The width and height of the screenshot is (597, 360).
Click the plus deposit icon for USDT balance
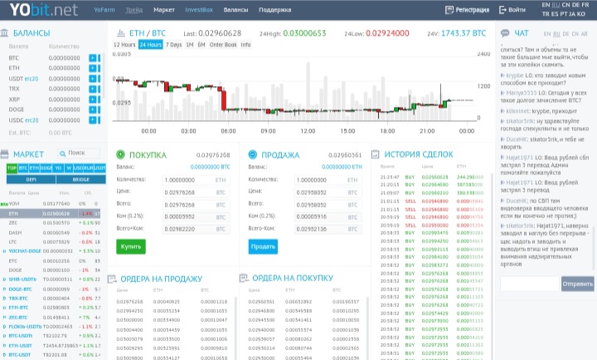[x=93, y=79]
